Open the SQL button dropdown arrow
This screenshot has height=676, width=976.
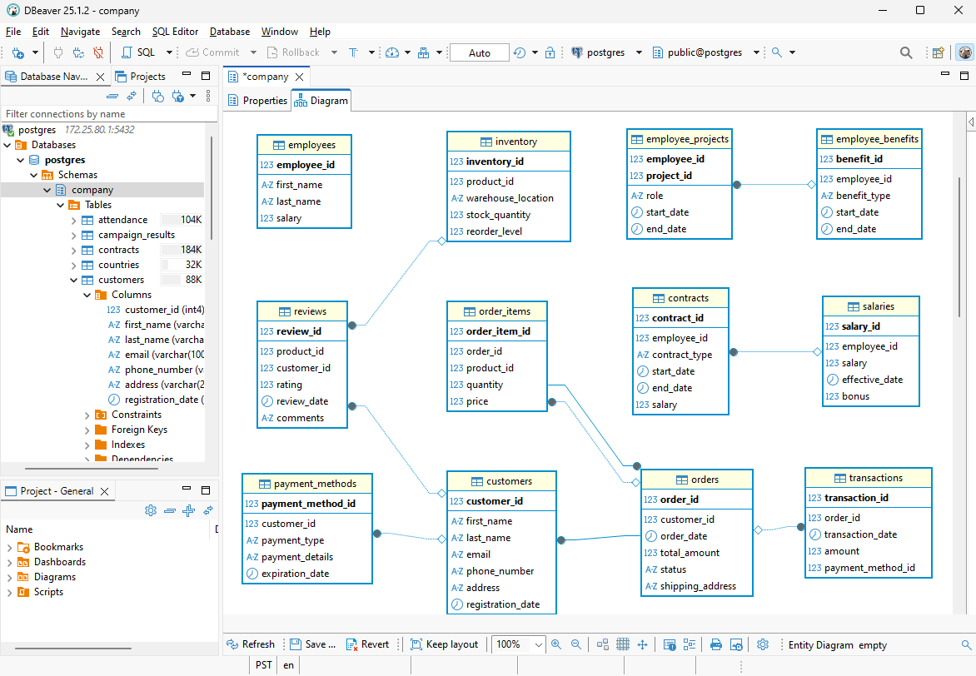tap(169, 53)
